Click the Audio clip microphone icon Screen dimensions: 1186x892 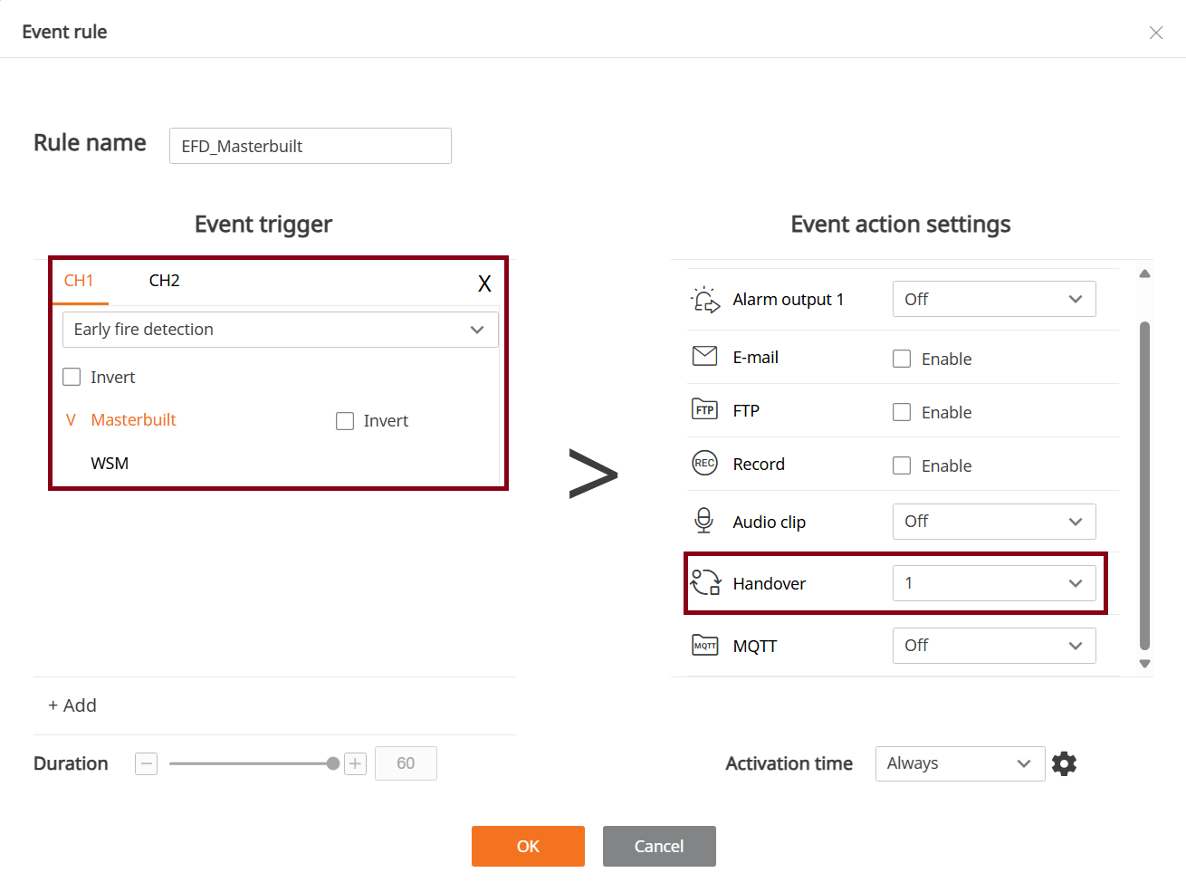(x=704, y=521)
